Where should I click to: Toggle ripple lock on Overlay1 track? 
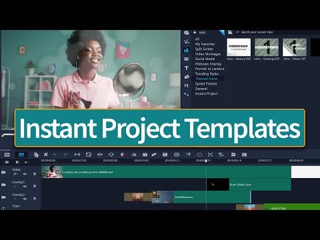35,186
